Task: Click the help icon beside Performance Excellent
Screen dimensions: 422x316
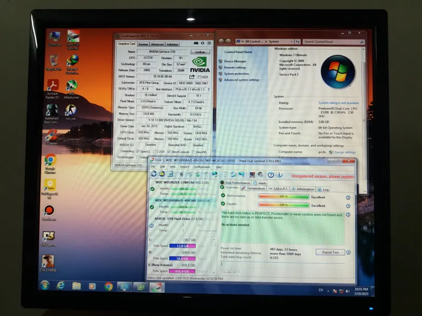Action: [348, 198]
